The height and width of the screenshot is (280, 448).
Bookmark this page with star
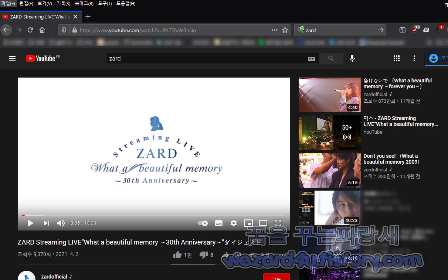285,30
